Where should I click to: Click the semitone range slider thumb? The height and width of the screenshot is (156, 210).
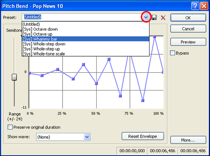pos(14,77)
